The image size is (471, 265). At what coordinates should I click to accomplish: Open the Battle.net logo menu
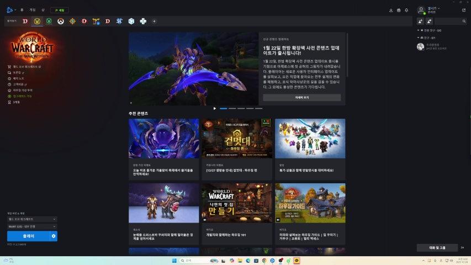tap(10, 10)
